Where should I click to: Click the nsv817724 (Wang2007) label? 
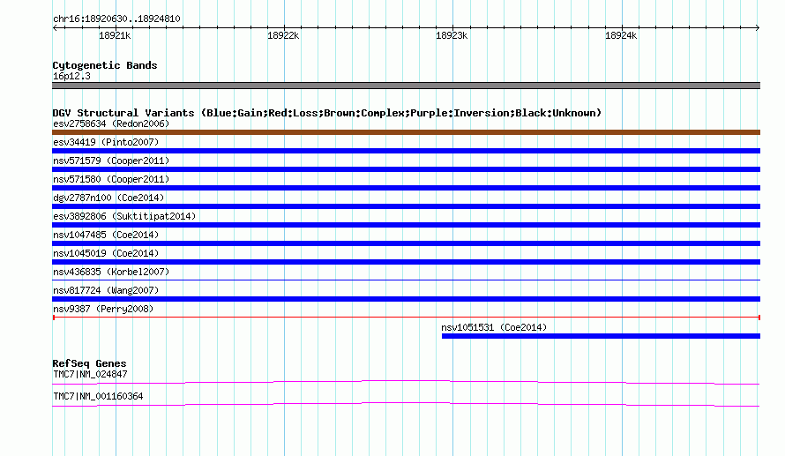click(106, 290)
